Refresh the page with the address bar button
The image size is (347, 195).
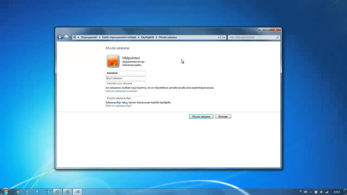[x=224, y=37]
